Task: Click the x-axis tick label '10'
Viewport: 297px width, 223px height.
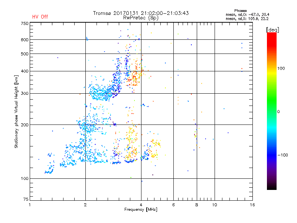Action: coord(215,205)
